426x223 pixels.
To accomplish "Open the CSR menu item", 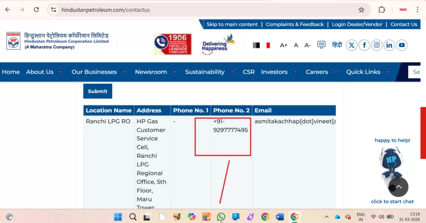I will tap(249, 72).
